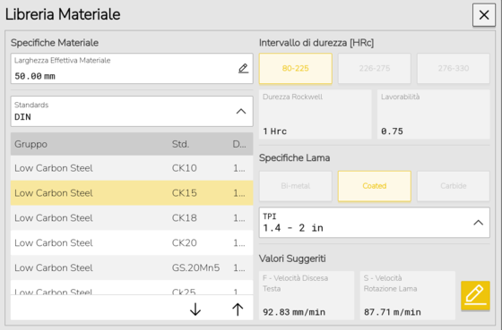
Task: Select the 80-225 hardness range
Action: [296, 68]
